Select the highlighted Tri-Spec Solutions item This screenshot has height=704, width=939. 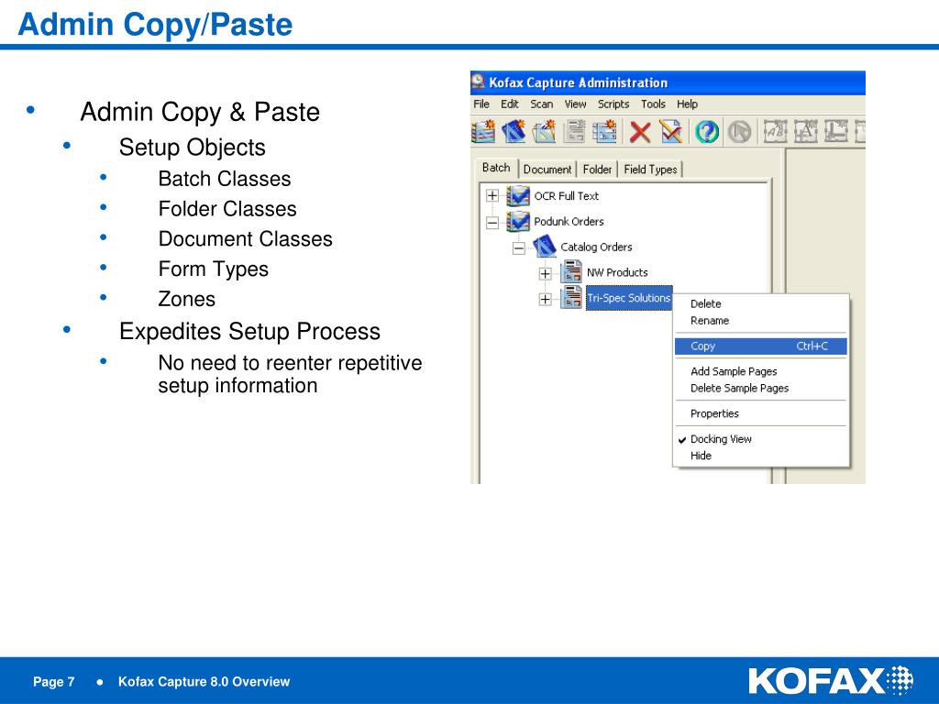tap(629, 298)
